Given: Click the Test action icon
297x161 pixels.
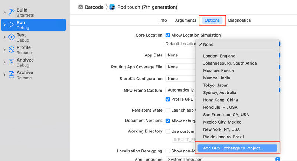Looking at the screenshot, I should [x=12, y=37].
